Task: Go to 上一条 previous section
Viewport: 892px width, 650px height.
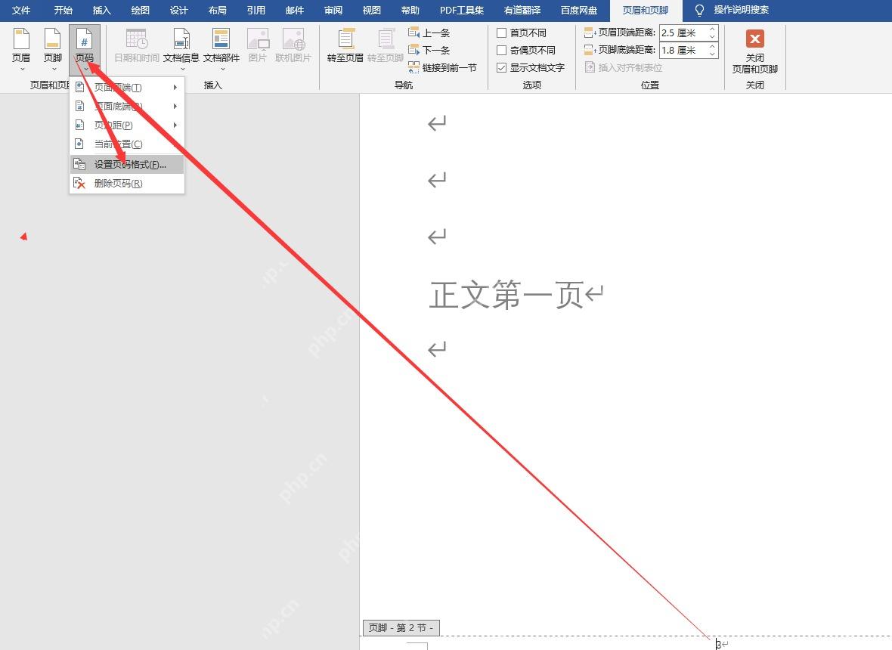Action: (429, 33)
